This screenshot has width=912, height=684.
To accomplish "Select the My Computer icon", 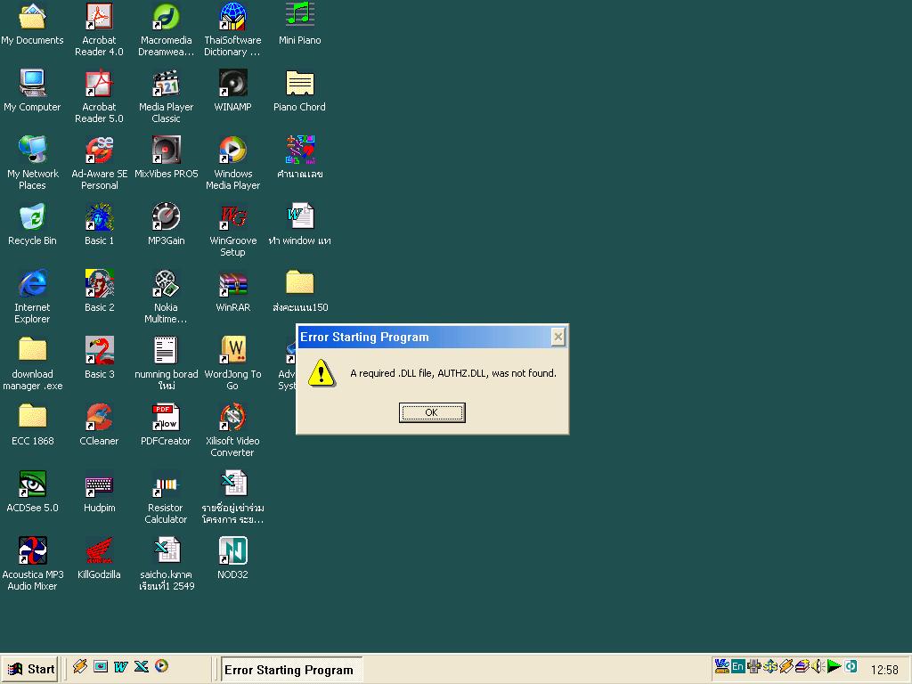I will click(x=32, y=92).
